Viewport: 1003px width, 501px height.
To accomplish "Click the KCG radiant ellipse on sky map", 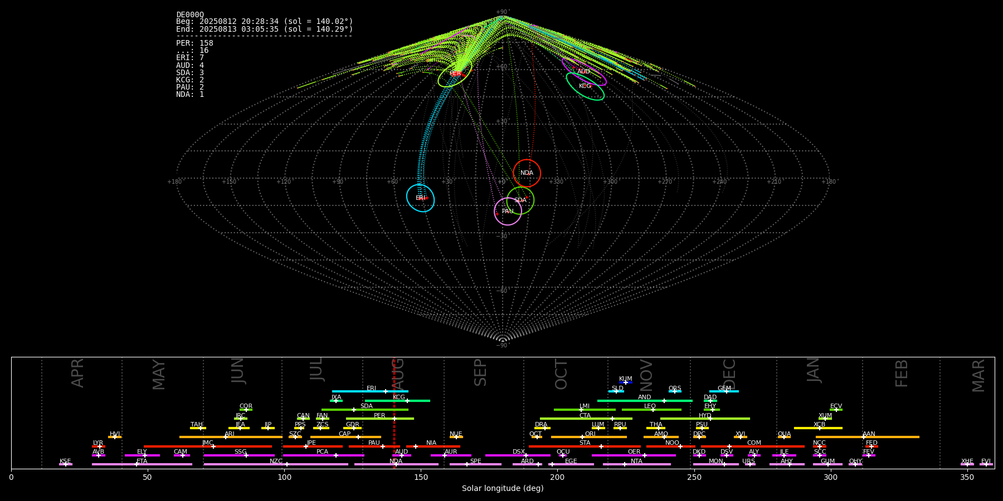I will coord(585,86).
